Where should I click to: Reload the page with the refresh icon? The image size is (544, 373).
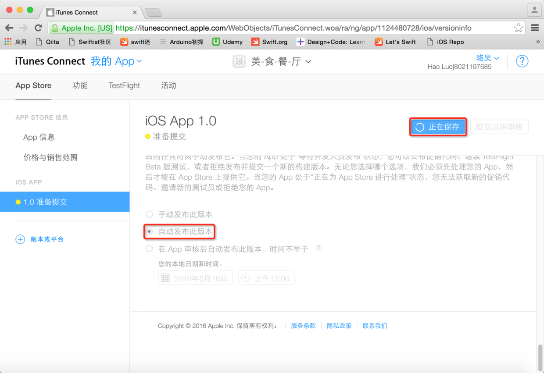coord(38,28)
